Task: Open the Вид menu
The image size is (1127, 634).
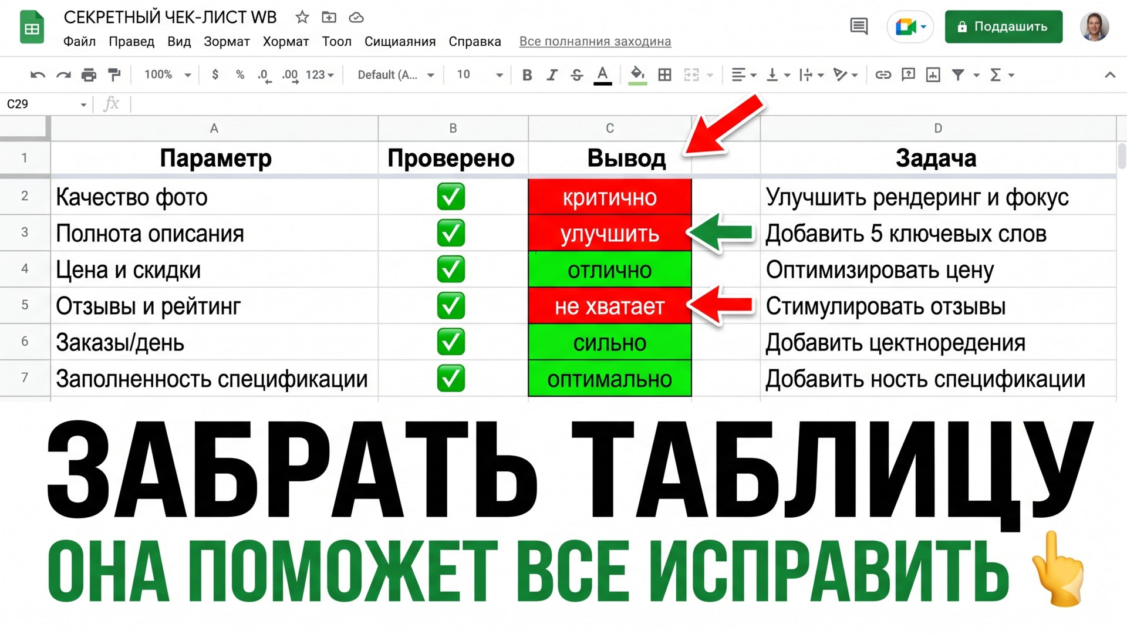Action: click(179, 42)
